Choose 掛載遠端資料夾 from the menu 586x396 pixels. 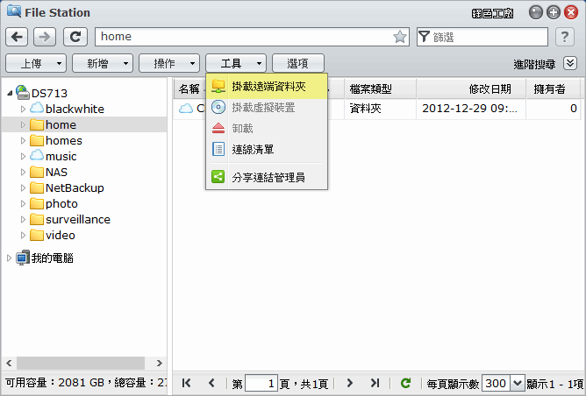(x=267, y=86)
